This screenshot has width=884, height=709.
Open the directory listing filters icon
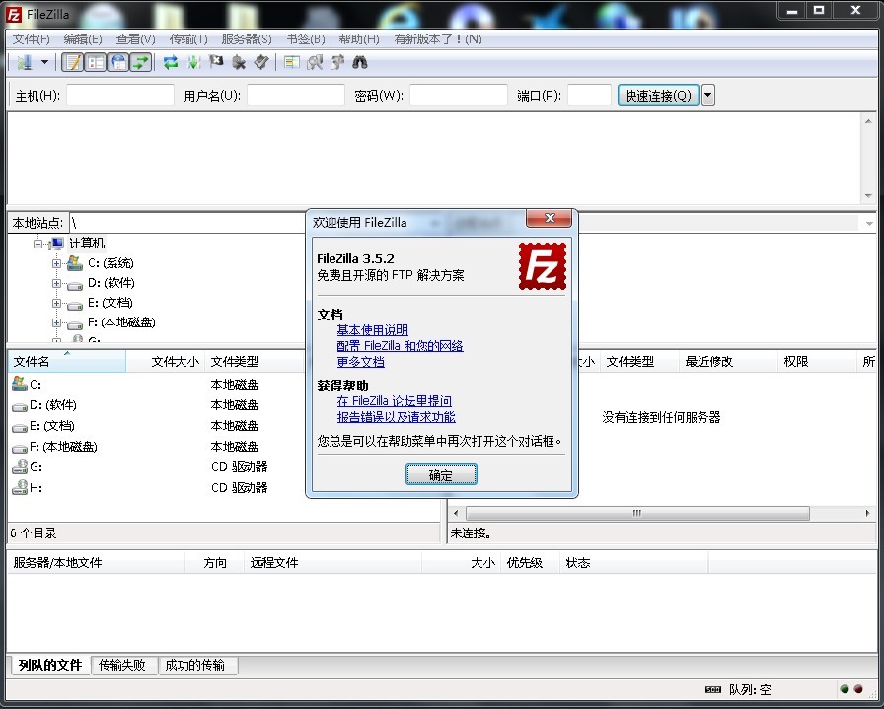click(292, 63)
